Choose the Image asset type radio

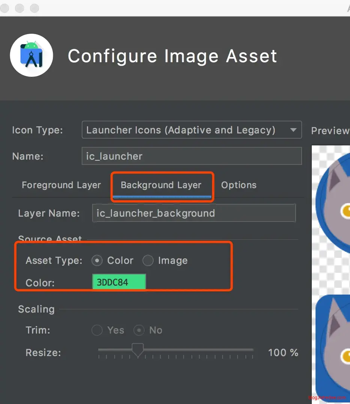(x=148, y=260)
